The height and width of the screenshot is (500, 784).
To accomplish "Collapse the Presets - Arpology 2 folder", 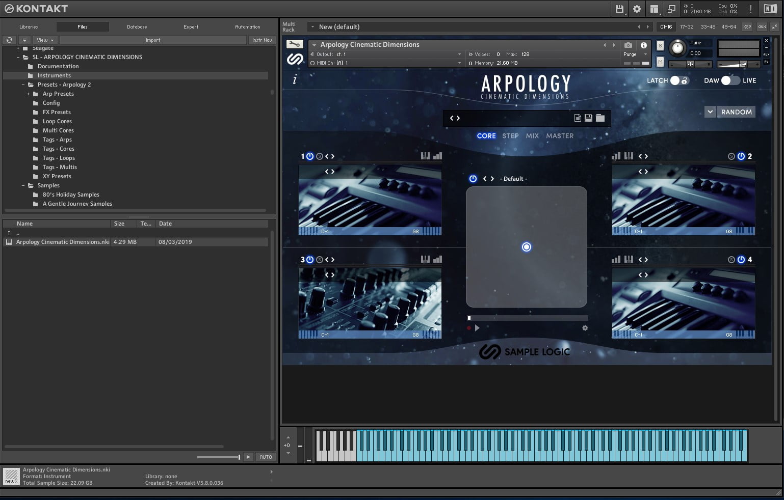I will click(x=23, y=85).
